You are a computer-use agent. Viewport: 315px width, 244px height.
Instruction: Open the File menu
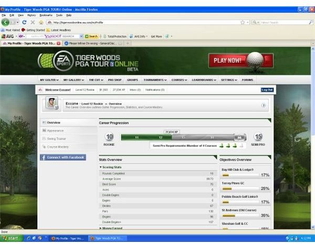click(4, 15)
